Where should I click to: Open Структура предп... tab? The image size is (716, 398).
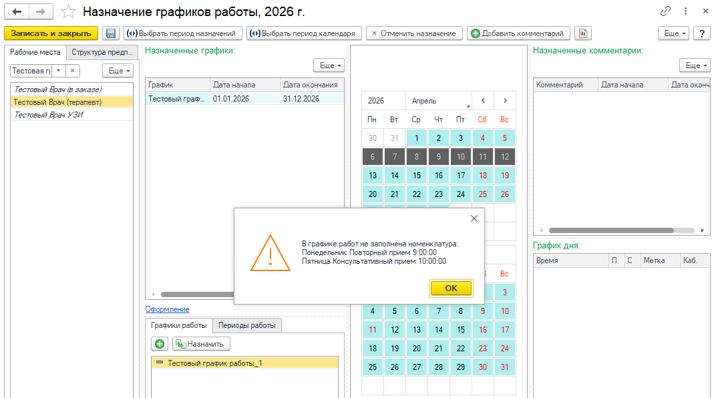(x=104, y=52)
